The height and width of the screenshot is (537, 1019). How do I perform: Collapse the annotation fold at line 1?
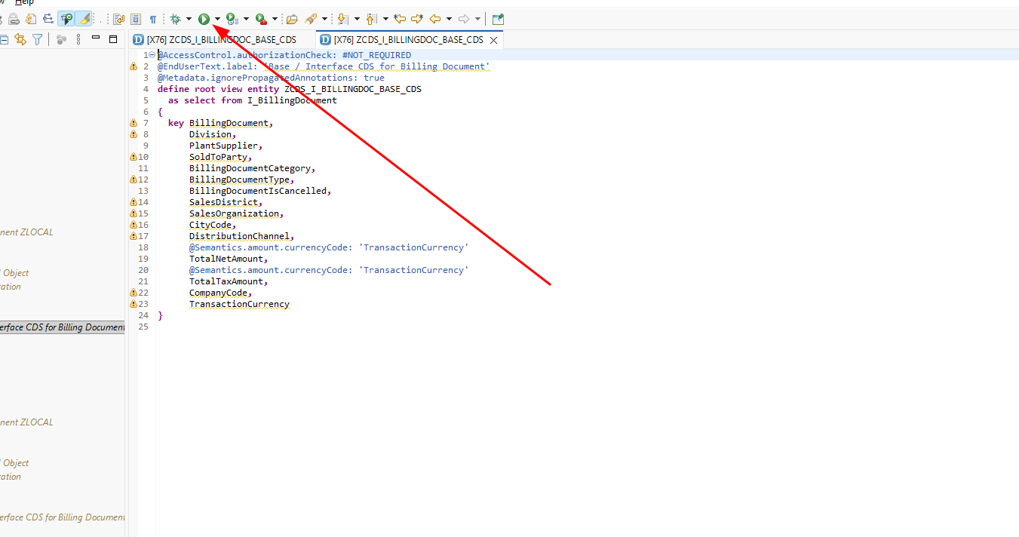pos(153,55)
